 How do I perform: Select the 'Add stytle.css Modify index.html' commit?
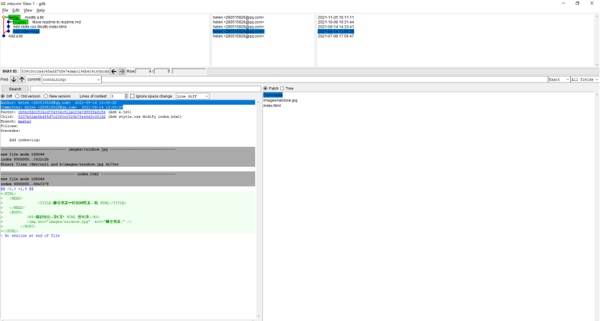[x=40, y=27]
